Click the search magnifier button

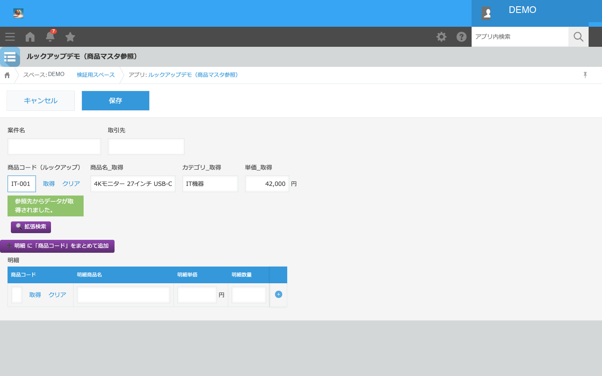coord(579,37)
